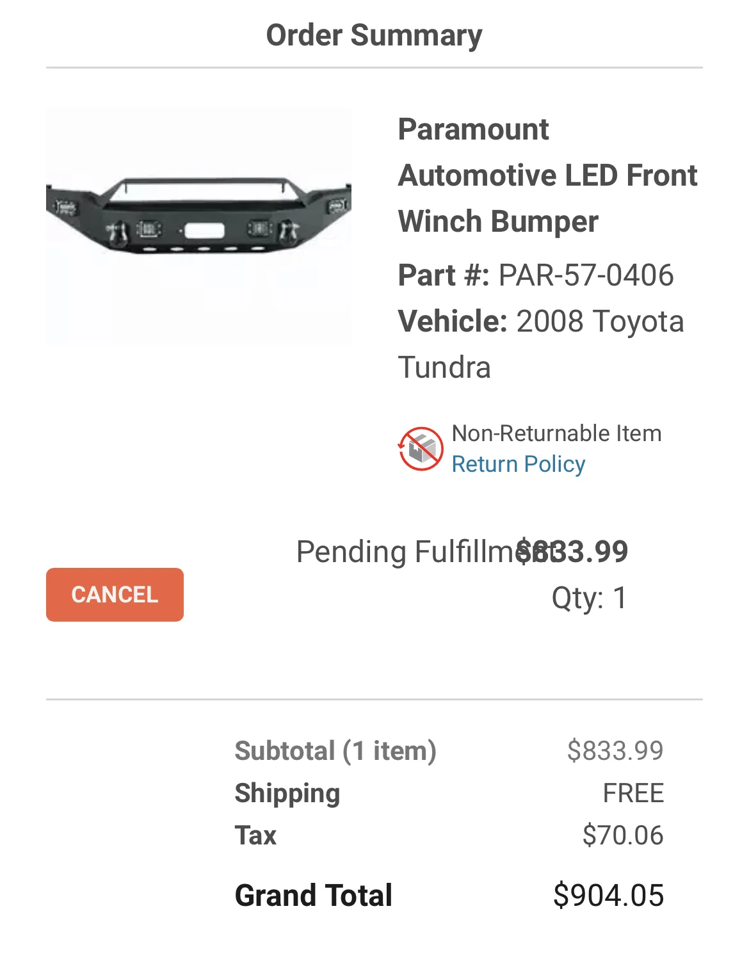Open the winch bumper product image

[x=198, y=225]
